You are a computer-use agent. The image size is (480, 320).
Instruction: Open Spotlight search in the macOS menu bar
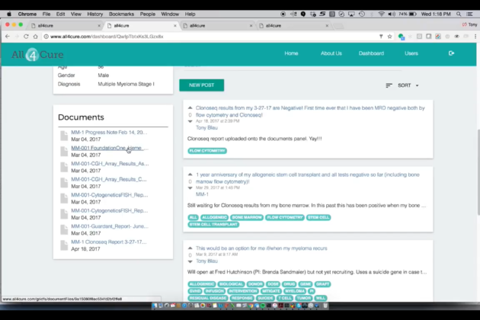click(x=459, y=14)
